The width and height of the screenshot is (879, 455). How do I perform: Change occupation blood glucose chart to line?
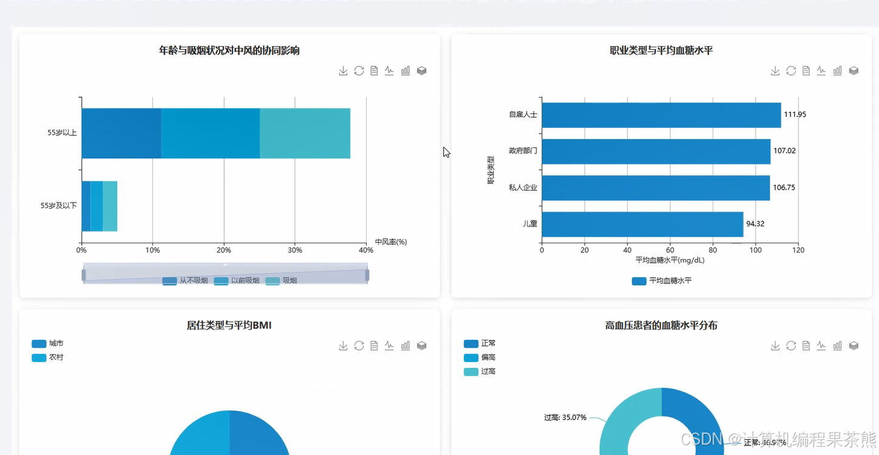coord(821,71)
